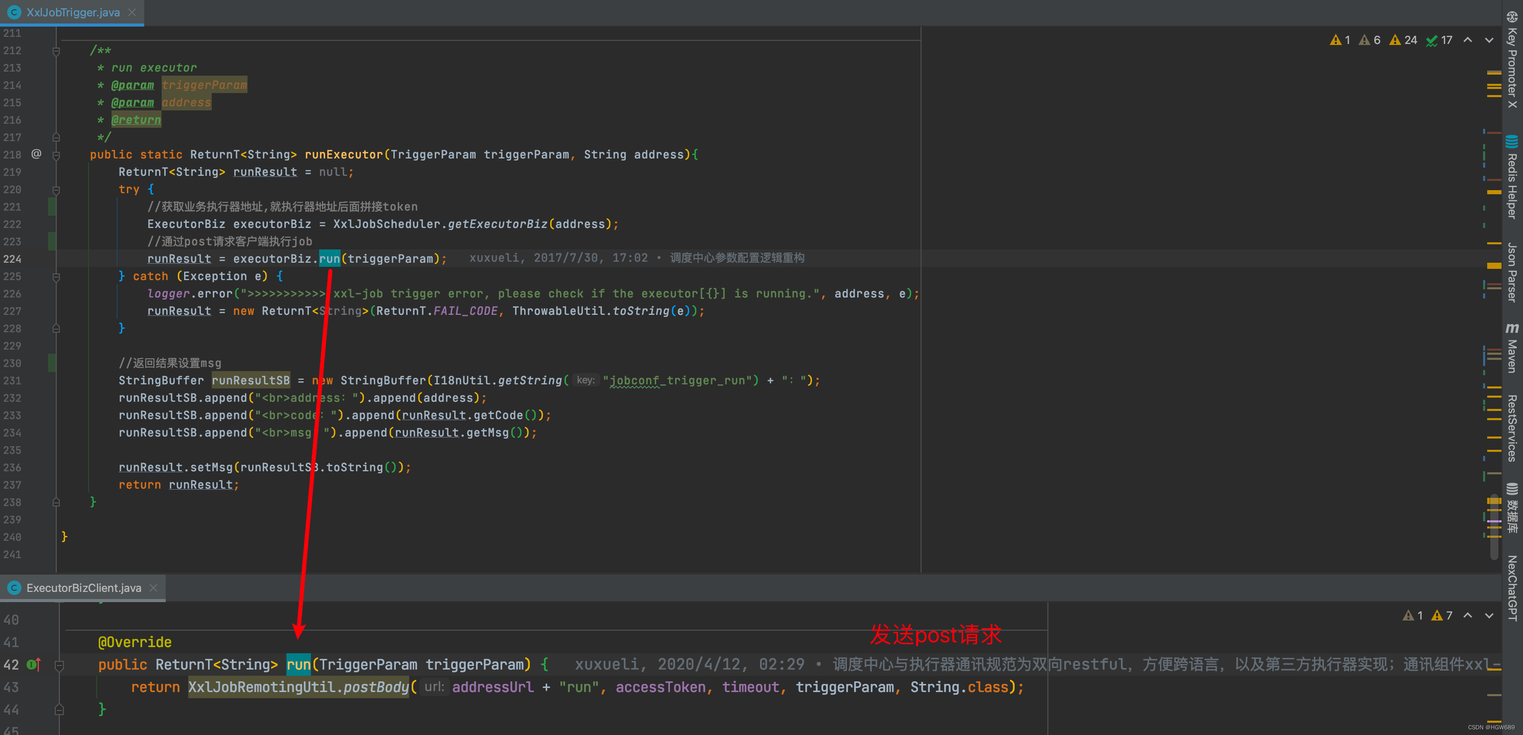Image resolution: width=1523 pixels, height=735 pixels.
Task: Open the NexChatGPT side panel
Action: pos(1512,588)
